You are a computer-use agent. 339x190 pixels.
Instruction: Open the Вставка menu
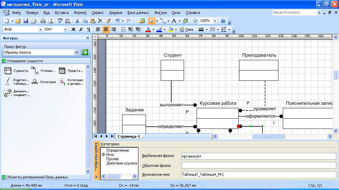click(x=62, y=13)
